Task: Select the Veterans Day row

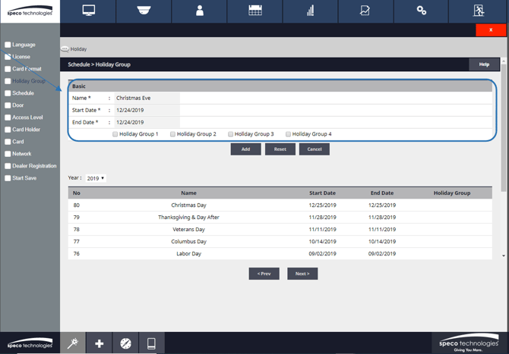Action: click(280, 230)
